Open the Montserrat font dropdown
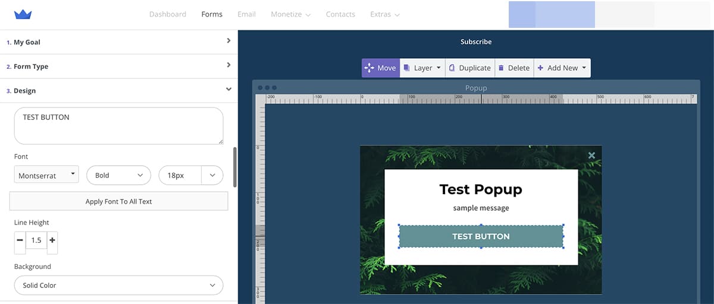The height and width of the screenshot is (304, 714). tap(46, 175)
